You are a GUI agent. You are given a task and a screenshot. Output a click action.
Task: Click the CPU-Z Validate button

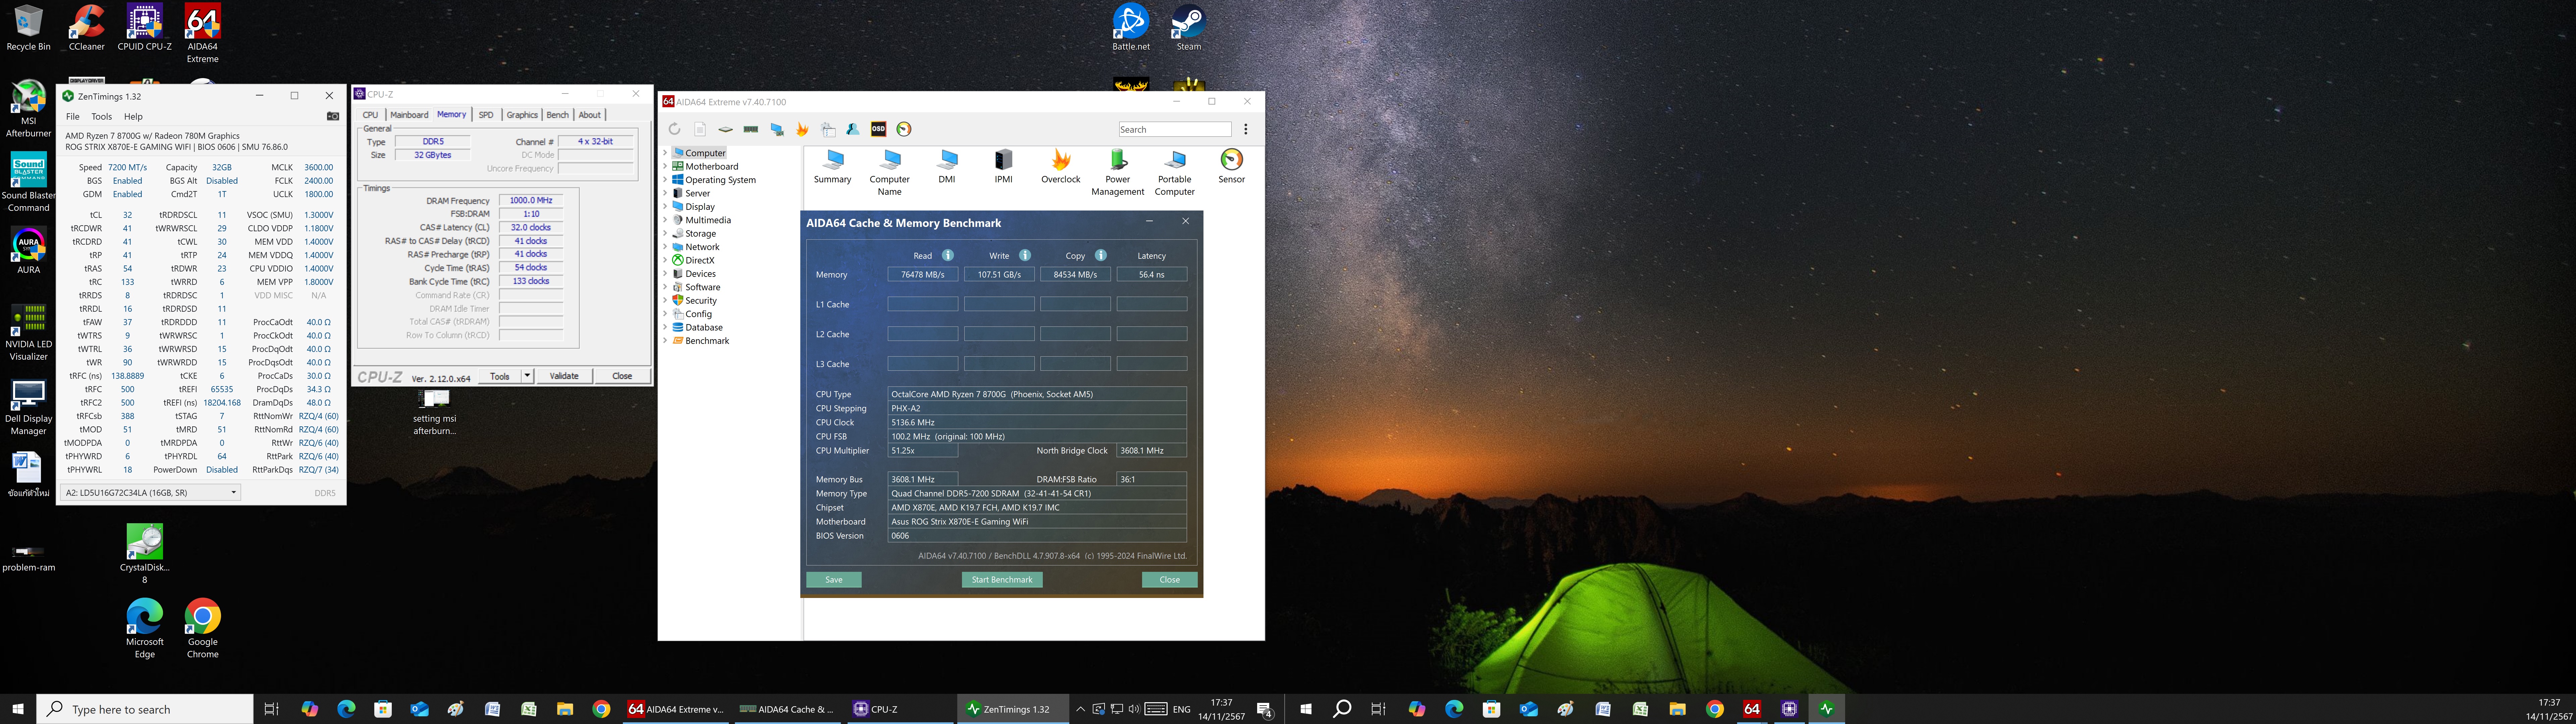(564, 376)
